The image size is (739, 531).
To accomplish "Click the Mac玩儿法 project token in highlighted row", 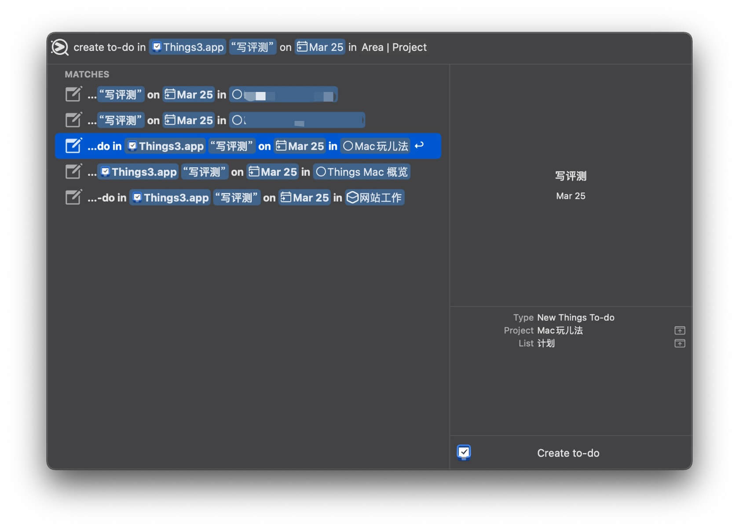I will [375, 146].
